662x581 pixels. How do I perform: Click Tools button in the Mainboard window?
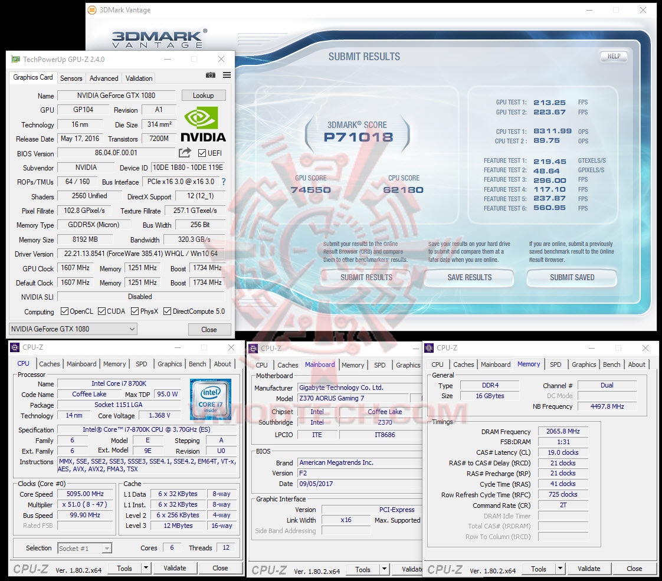click(x=363, y=570)
